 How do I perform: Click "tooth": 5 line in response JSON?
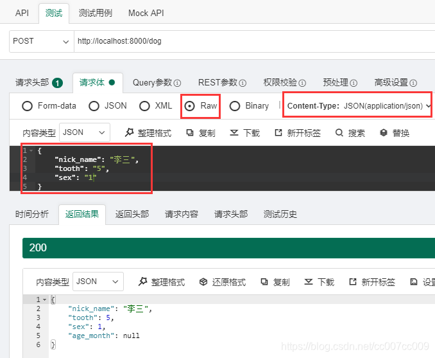(x=91, y=318)
